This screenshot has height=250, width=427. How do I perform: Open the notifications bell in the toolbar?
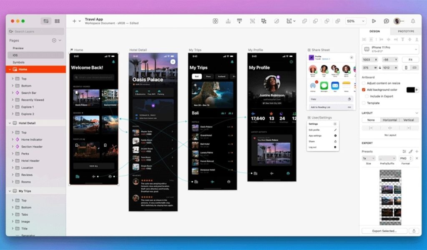coord(413,21)
